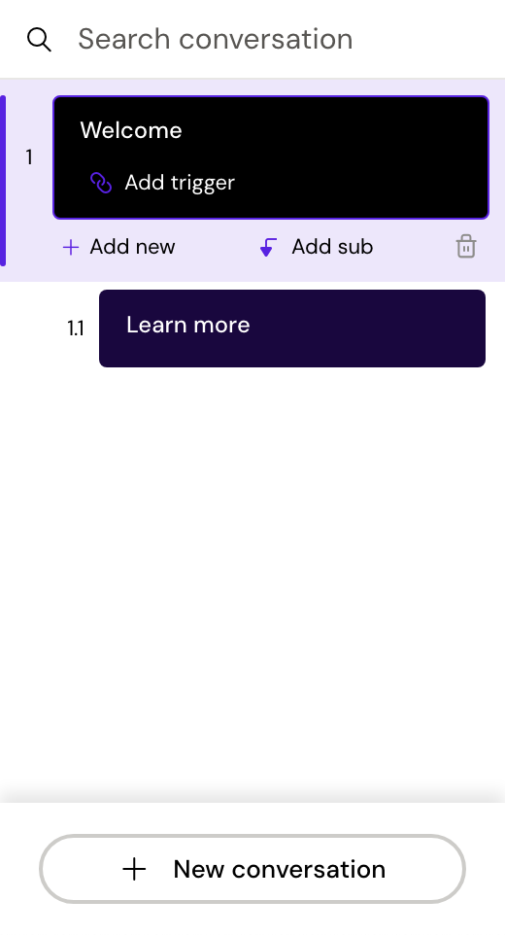Select the Learn more sub-conversation card
The width and height of the screenshot is (505, 935).
pos(291,329)
